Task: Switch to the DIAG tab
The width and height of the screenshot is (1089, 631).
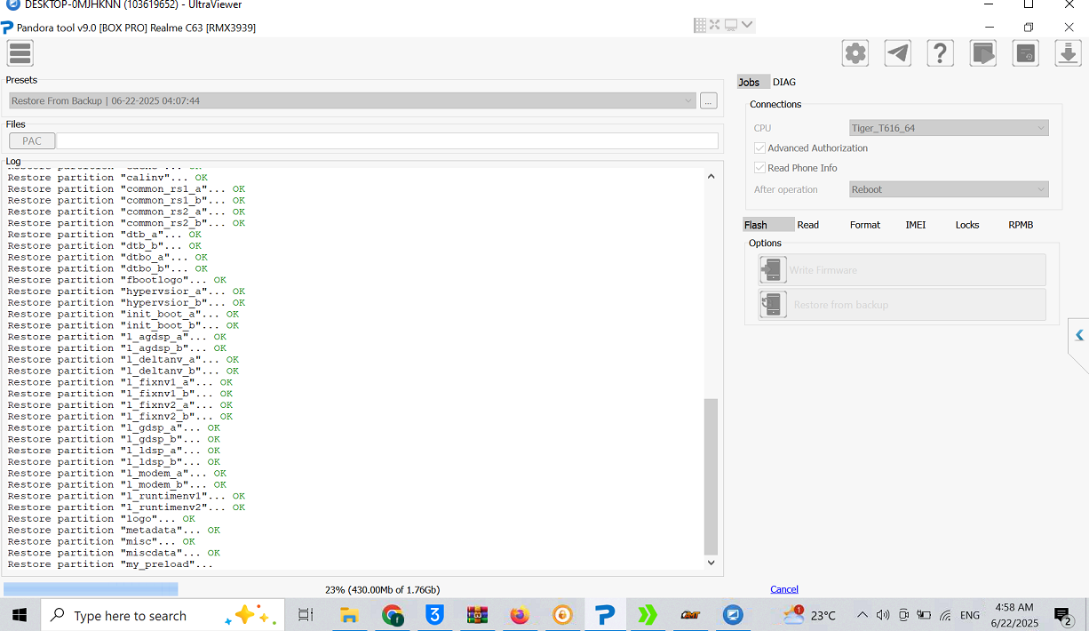Action: 784,82
